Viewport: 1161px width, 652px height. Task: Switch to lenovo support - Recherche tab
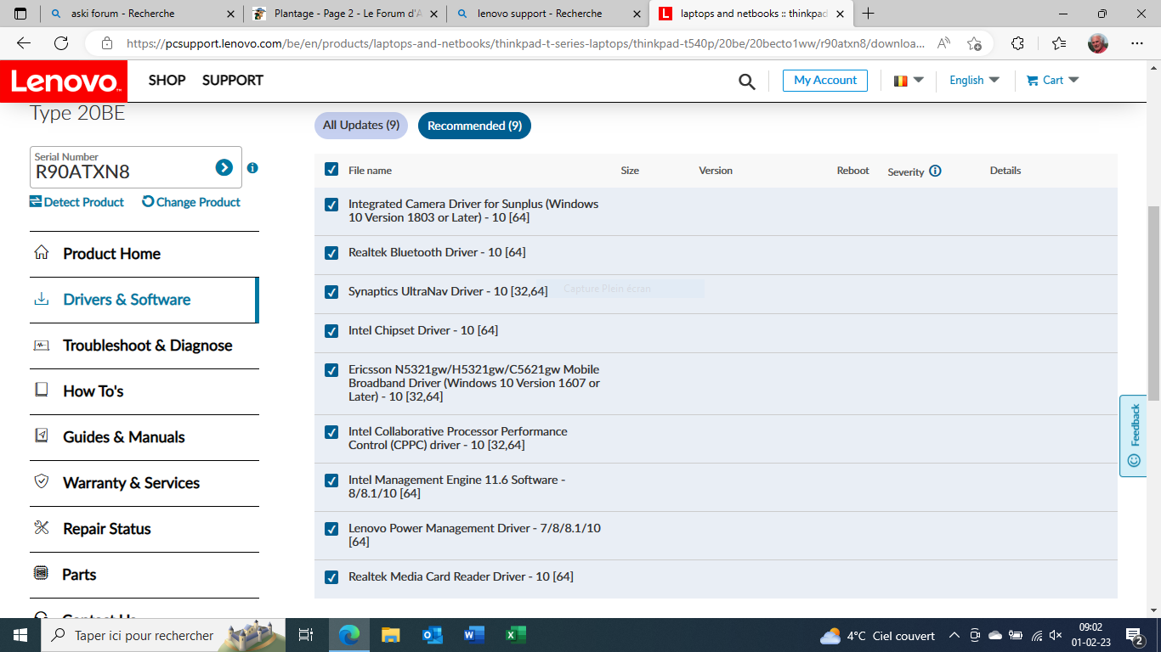pos(548,14)
